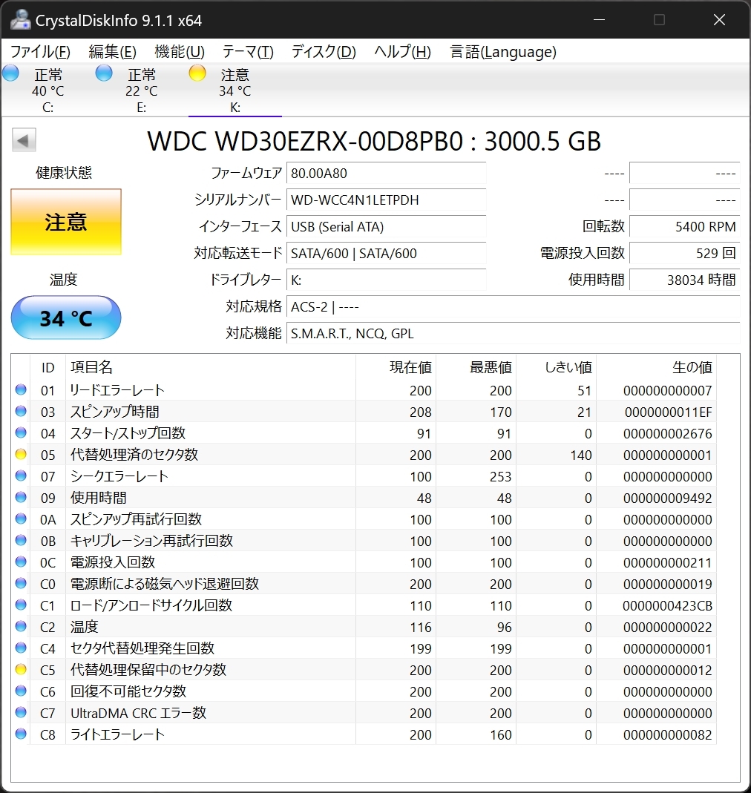Click the status dot for row 0C 電源投入回数
751x793 pixels.
point(21,562)
